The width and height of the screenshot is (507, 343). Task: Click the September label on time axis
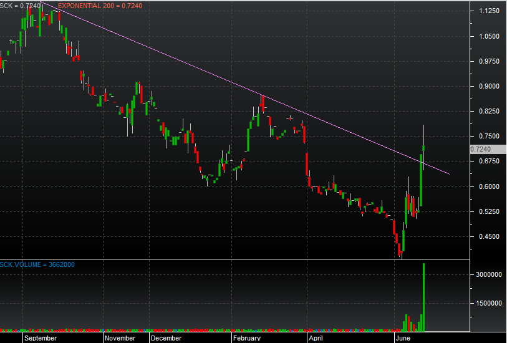coord(41,338)
